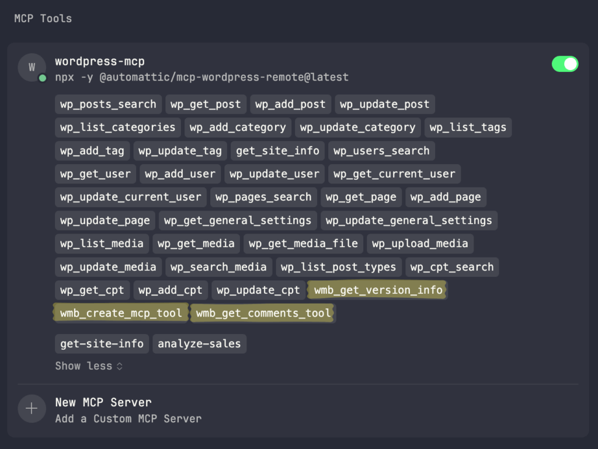This screenshot has width=598, height=449.
Task: Select the wp_posts_search tool chip
Action: coord(108,104)
